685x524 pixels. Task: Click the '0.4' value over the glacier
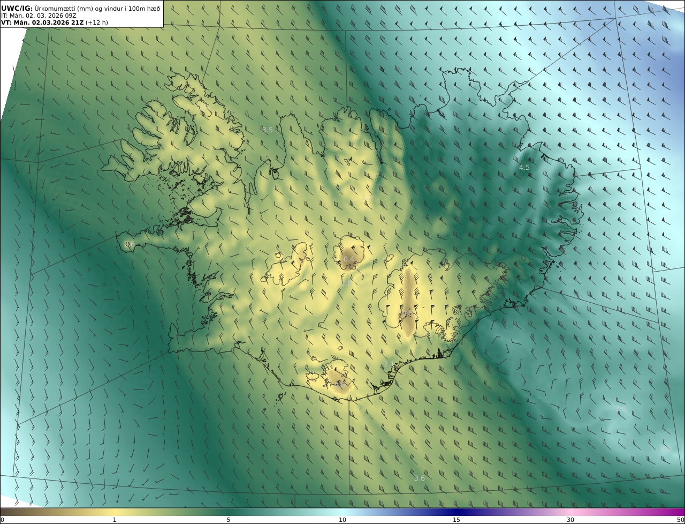(349, 259)
